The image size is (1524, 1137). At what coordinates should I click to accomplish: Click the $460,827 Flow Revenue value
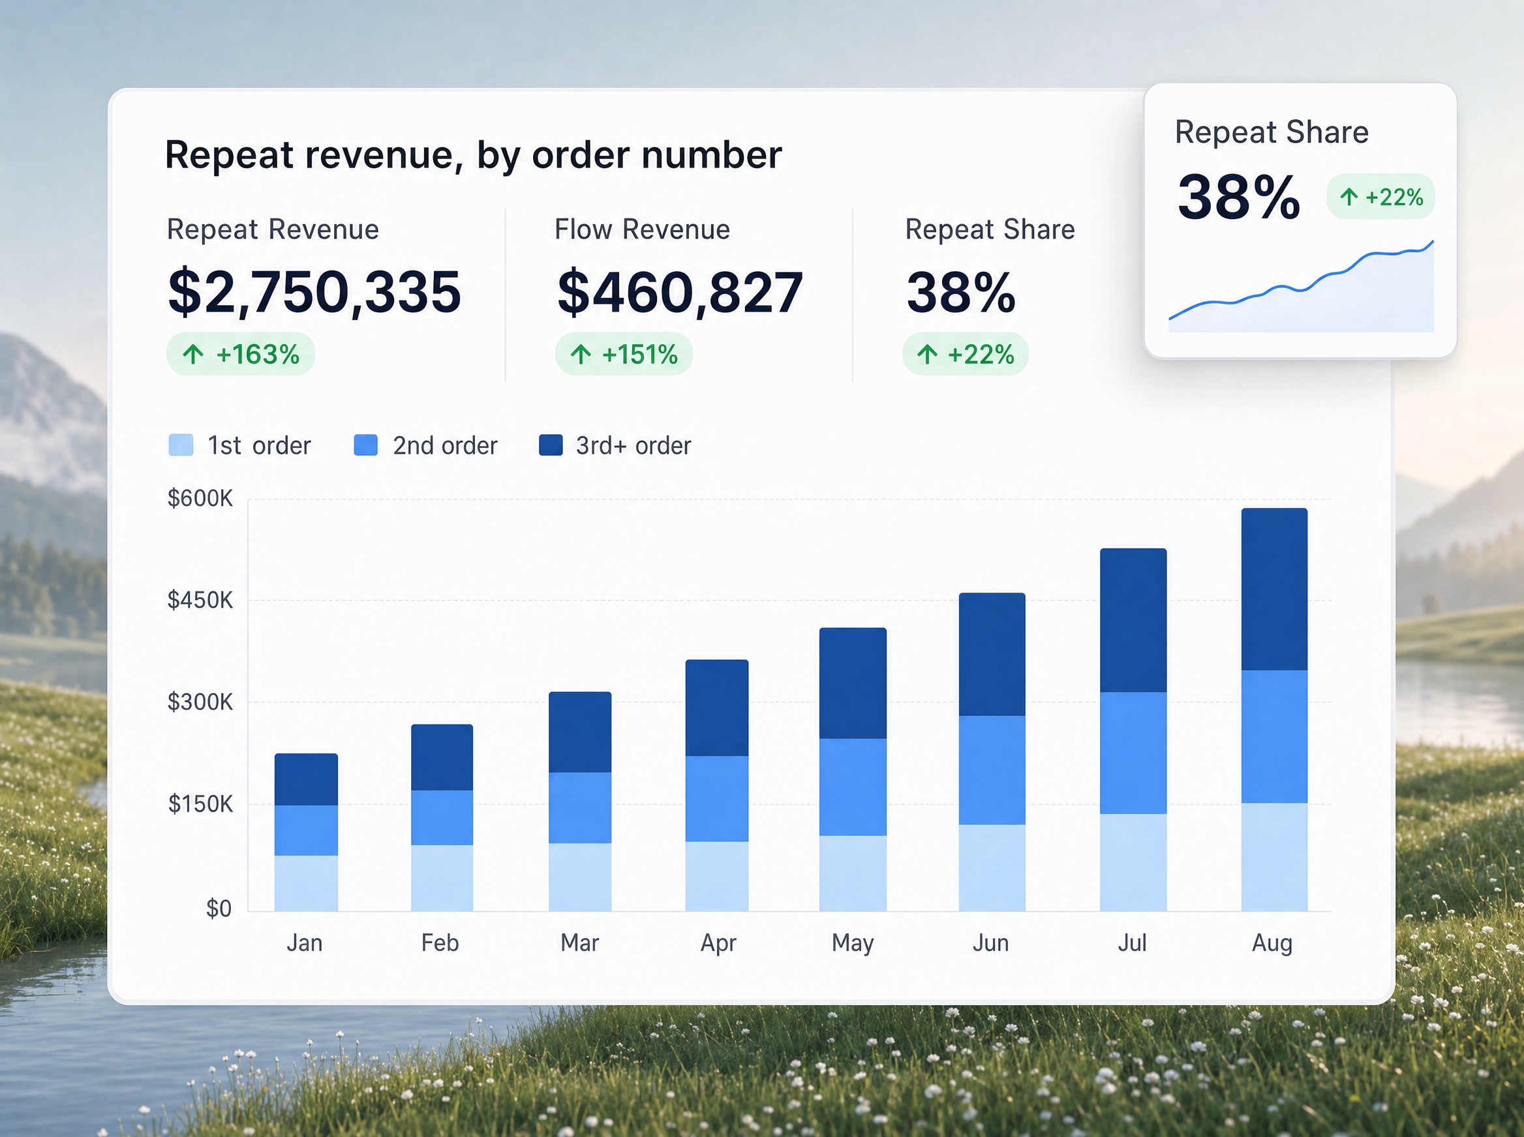(x=680, y=293)
